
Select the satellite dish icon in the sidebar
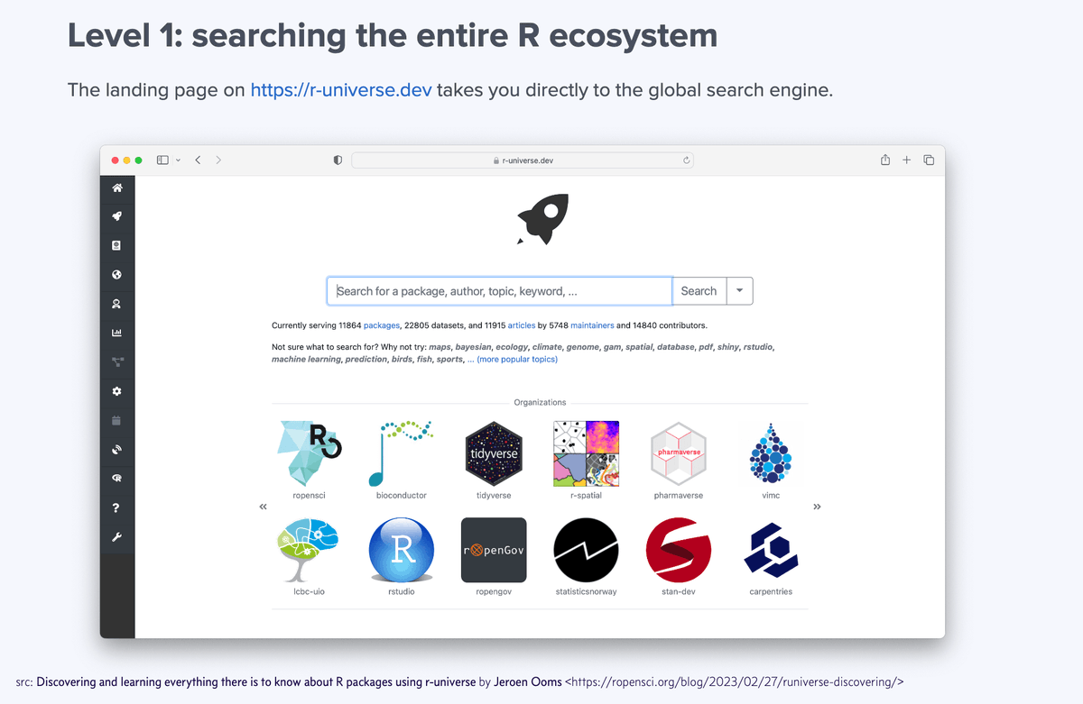[116, 450]
